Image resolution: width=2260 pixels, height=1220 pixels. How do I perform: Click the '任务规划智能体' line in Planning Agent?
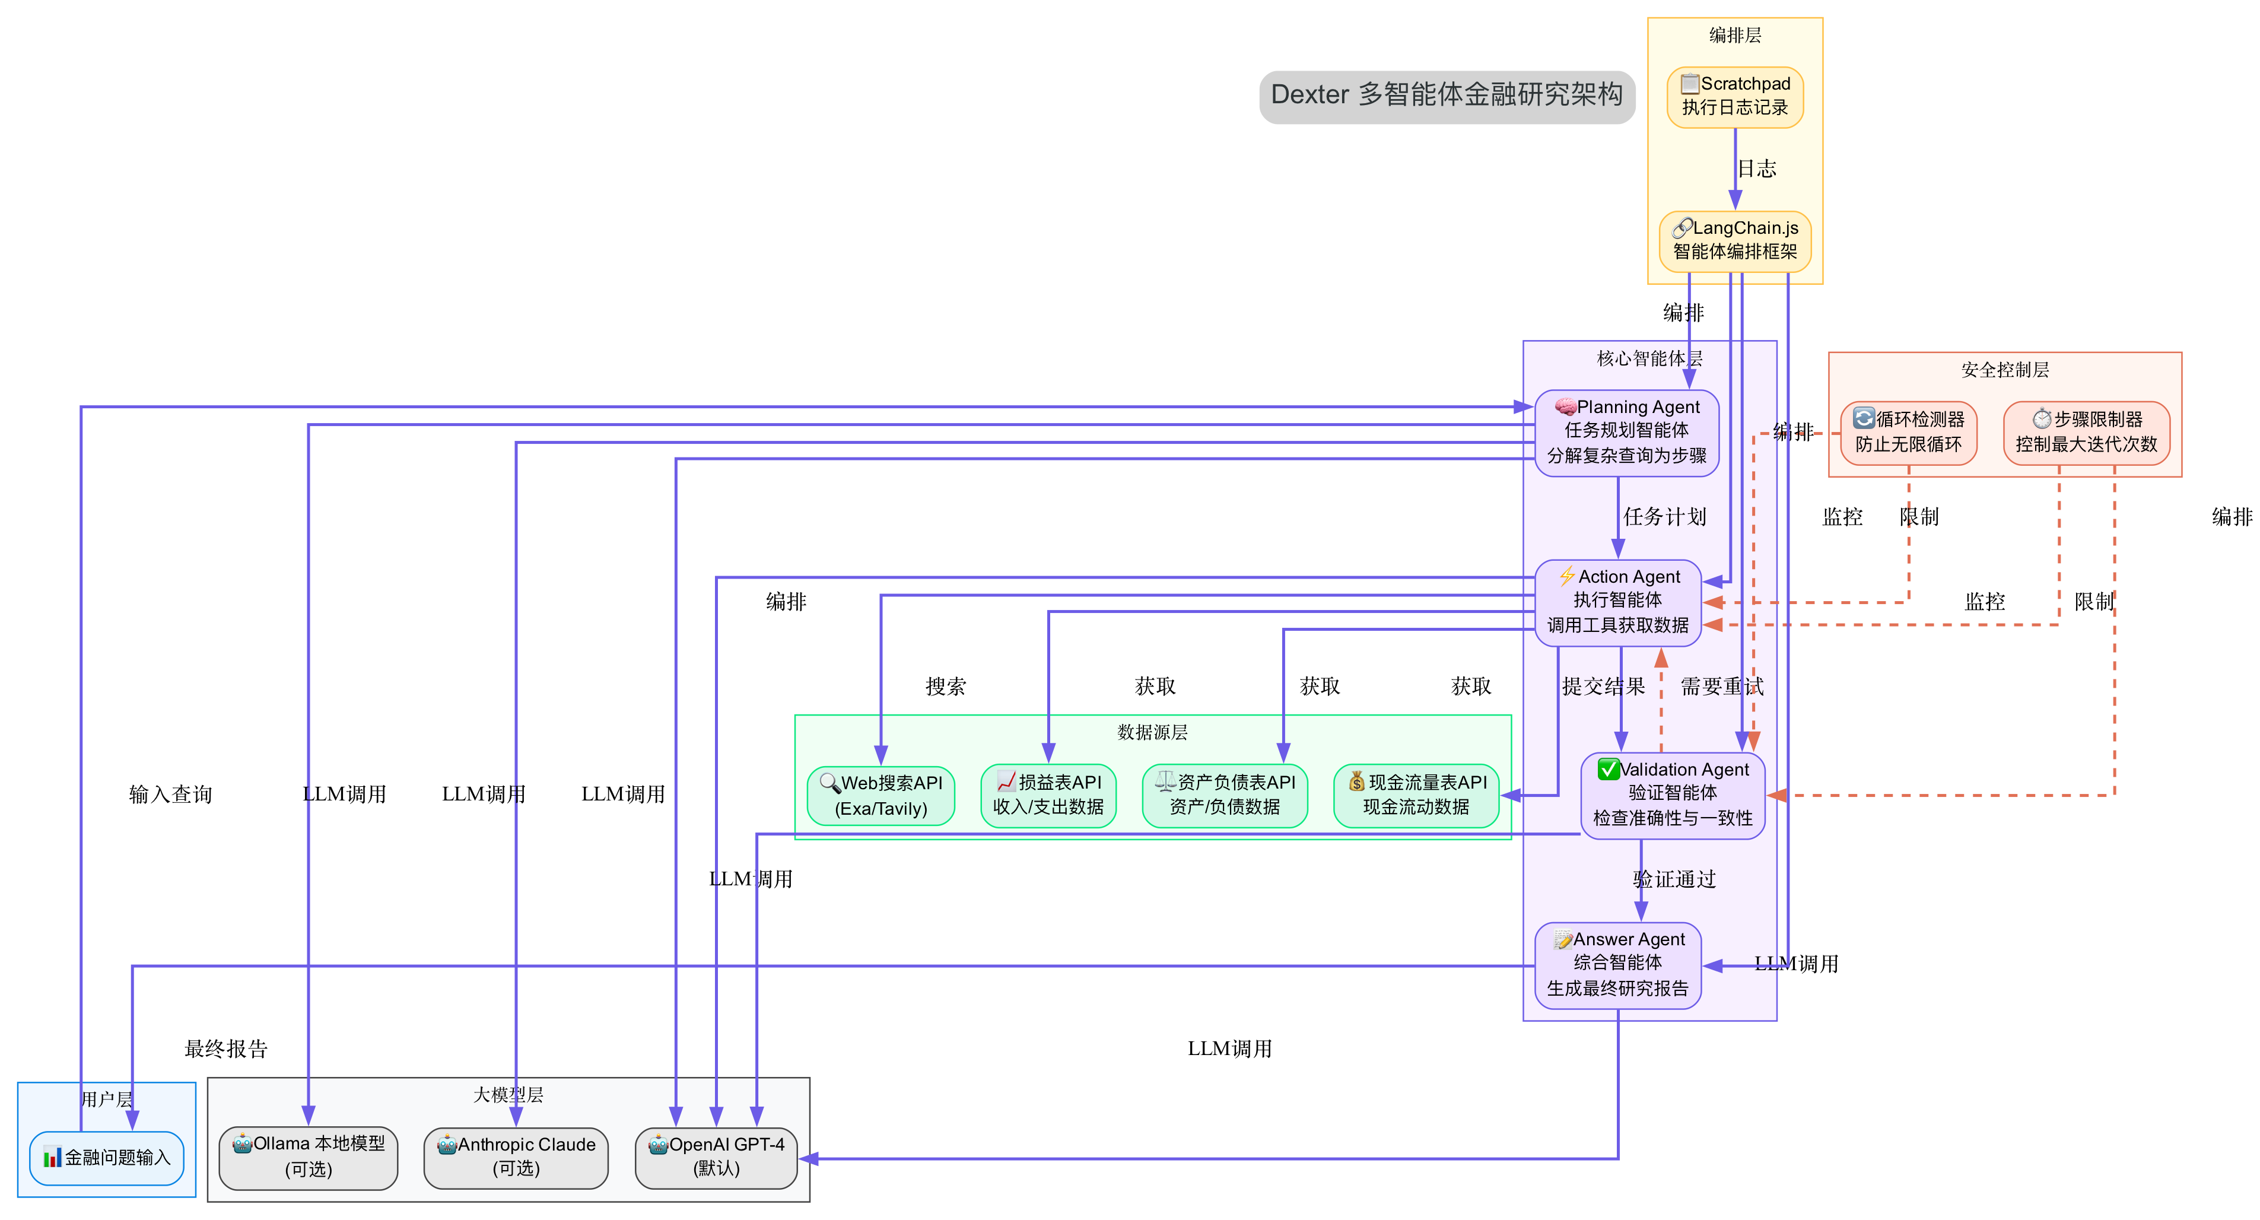1626,430
